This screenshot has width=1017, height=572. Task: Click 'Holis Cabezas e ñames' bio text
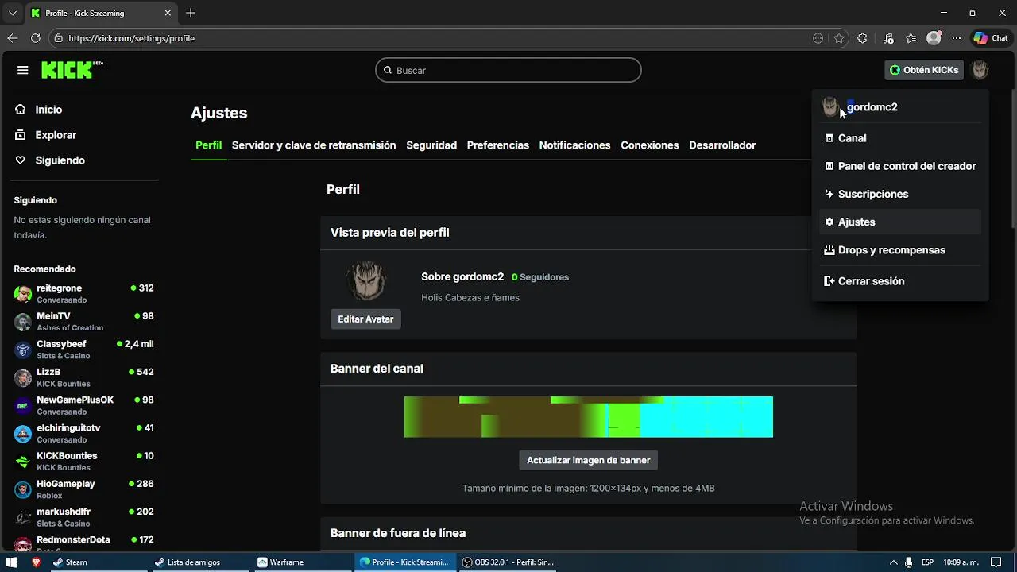point(470,298)
